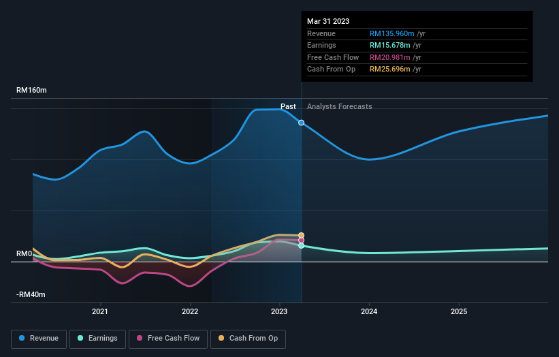Click the -RM40m y-axis label
This screenshot has width=559, height=357.
[x=31, y=294]
